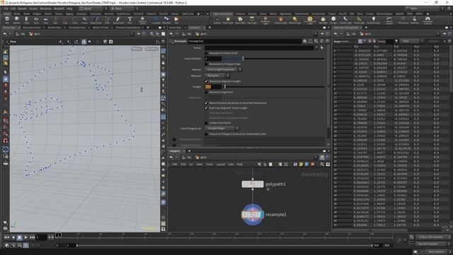The height and width of the screenshot is (255, 453).
Task: Play the timeline forward
Action: pos(25,237)
